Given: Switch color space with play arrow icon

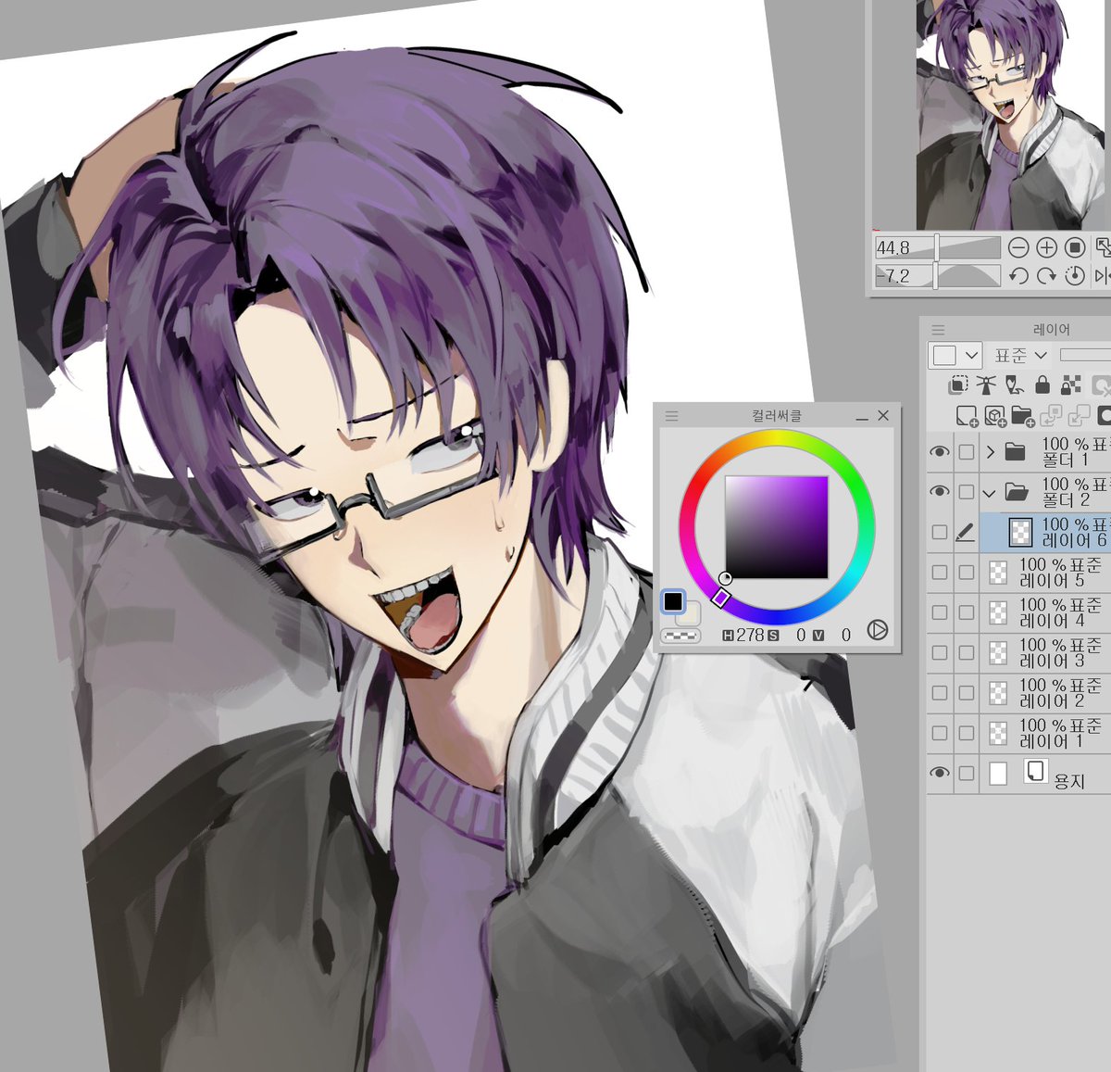Looking at the screenshot, I should click(x=878, y=630).
